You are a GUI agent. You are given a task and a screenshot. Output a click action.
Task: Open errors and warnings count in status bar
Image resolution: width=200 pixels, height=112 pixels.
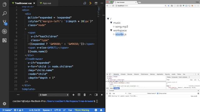18,110
